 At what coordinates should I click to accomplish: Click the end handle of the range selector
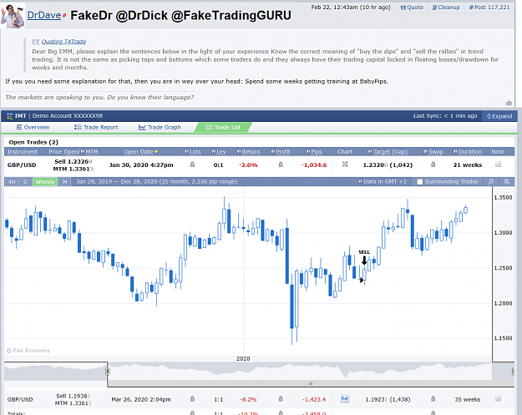(x=513, y=371)
